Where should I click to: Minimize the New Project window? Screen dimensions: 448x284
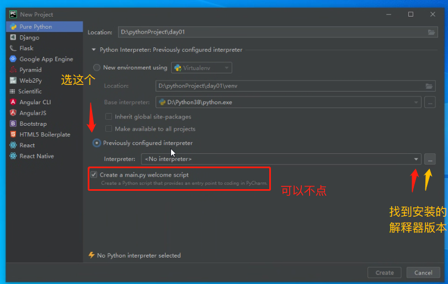tap(388, 14)
